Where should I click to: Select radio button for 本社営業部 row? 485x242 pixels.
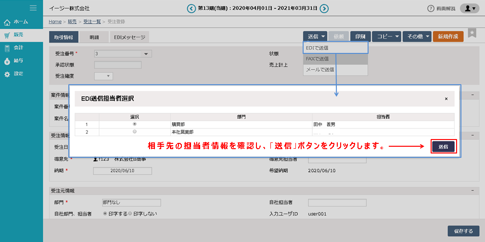click(134, 131)
